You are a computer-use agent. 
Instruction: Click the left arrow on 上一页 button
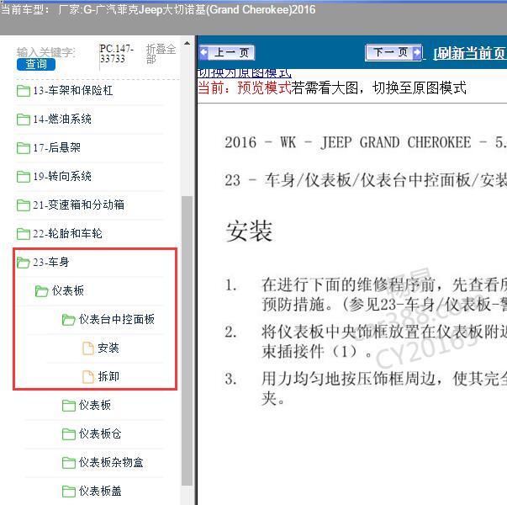203,52
